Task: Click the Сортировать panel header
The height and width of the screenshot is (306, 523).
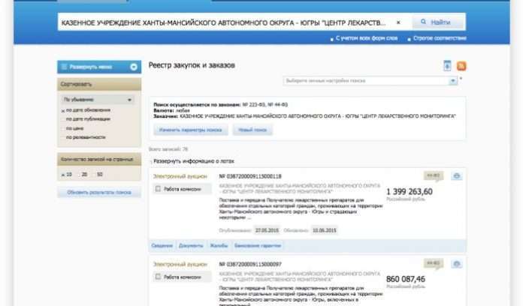Action: coord(99,84)
